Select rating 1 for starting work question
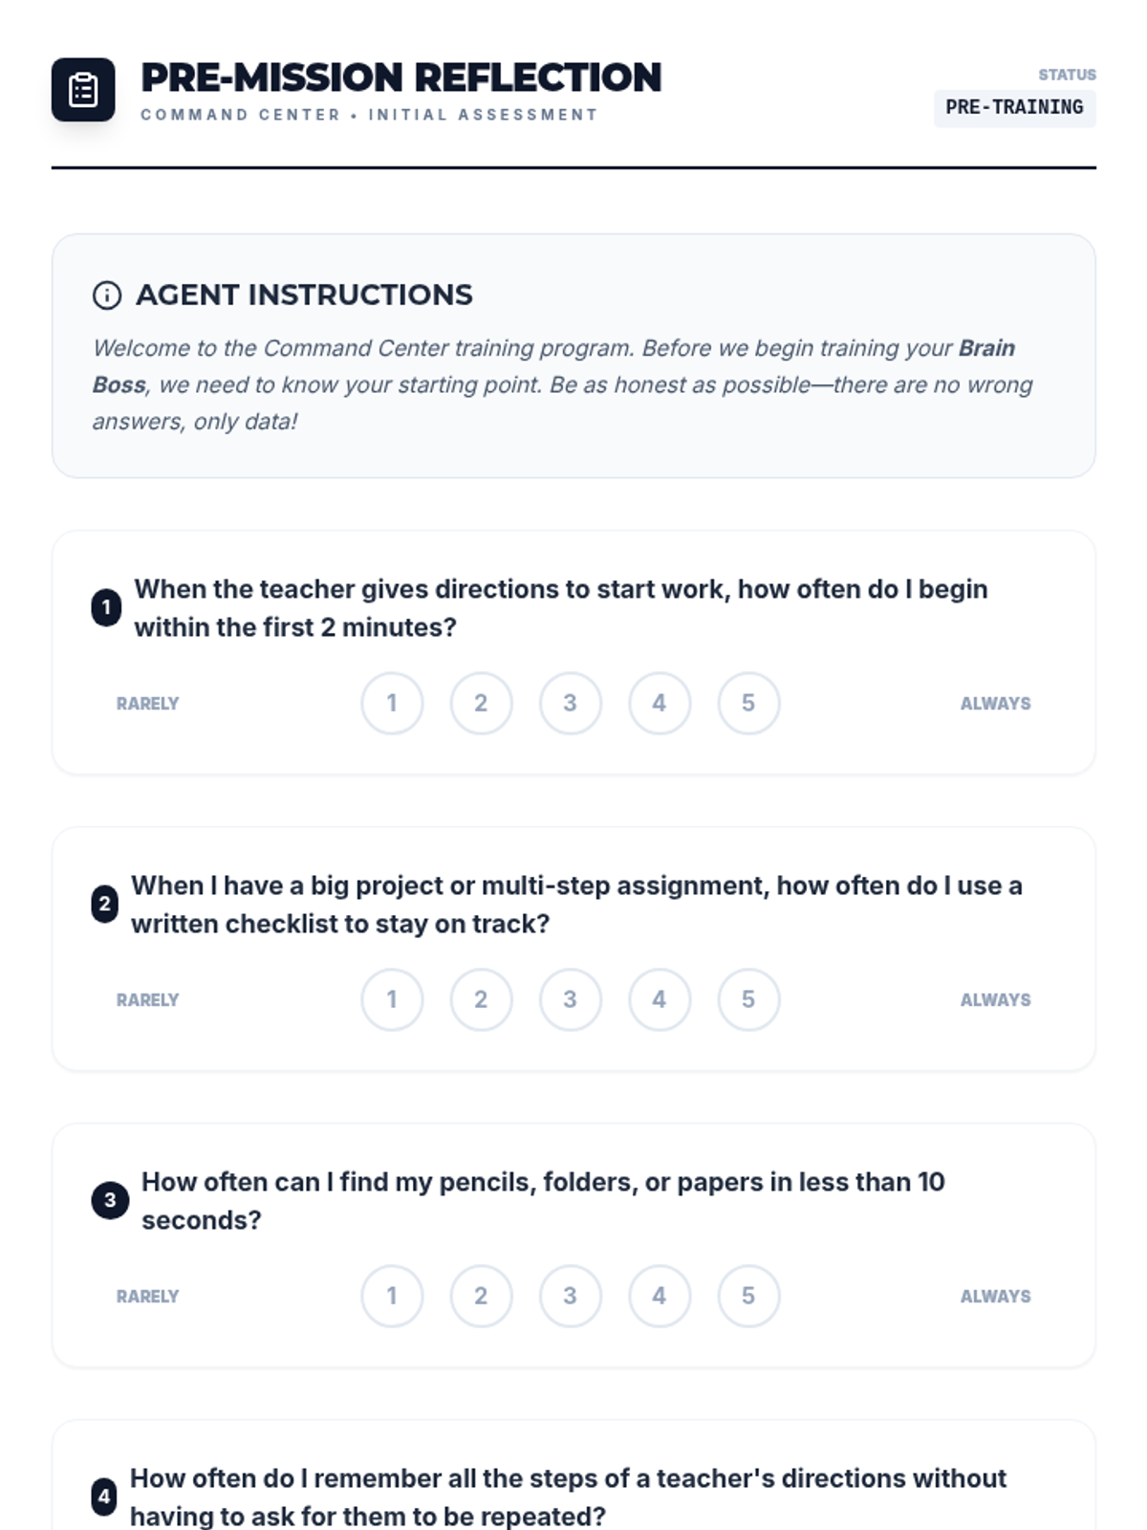The width and height of the screenshot is (1147, 1530). (x=392, y=703)
